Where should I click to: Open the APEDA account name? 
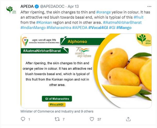(x=26, y=6)
